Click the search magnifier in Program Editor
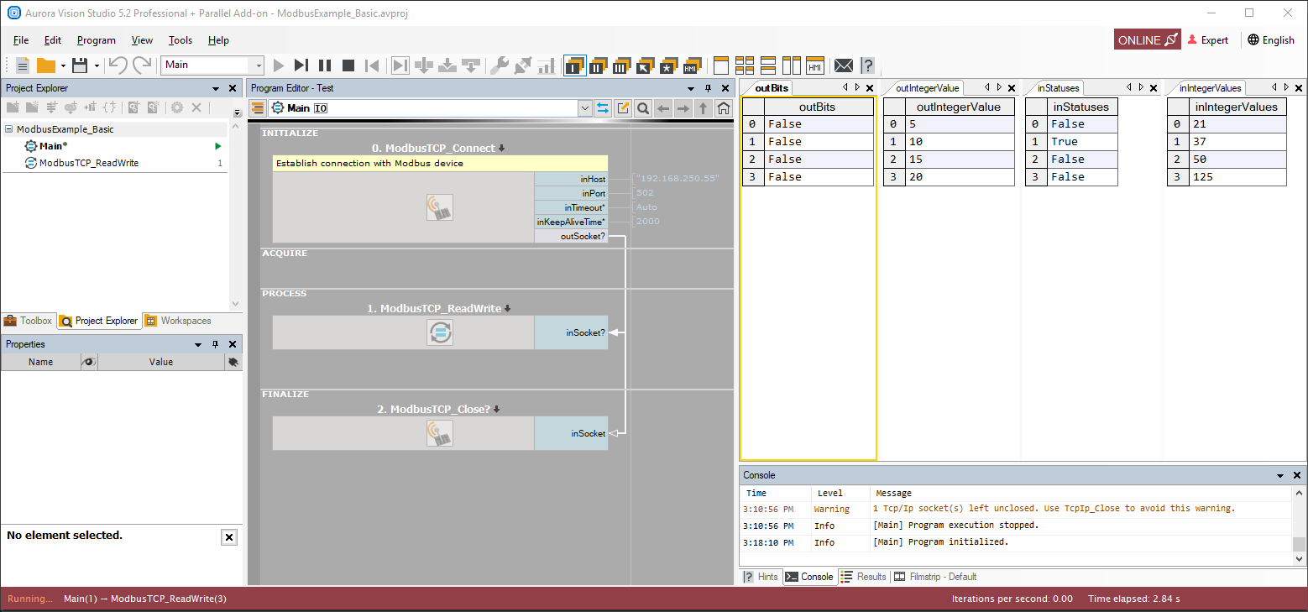1308x612 pixels. 643,108
